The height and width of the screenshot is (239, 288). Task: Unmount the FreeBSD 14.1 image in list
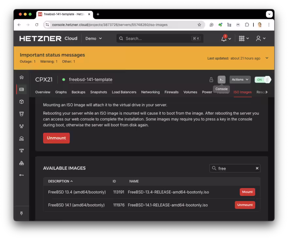pyautogui.click(x=245, y=205)
